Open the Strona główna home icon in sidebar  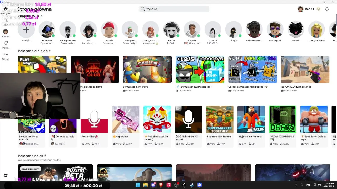[x=6, y=9]
